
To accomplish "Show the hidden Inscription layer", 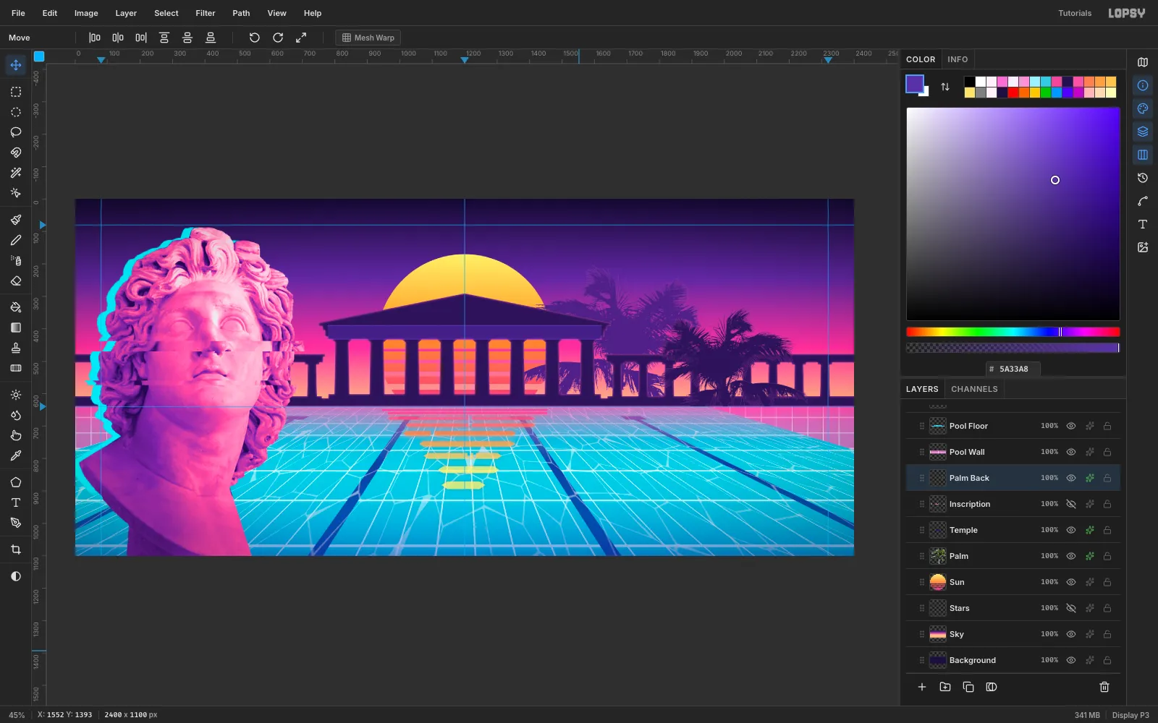I will point(1071,504).
